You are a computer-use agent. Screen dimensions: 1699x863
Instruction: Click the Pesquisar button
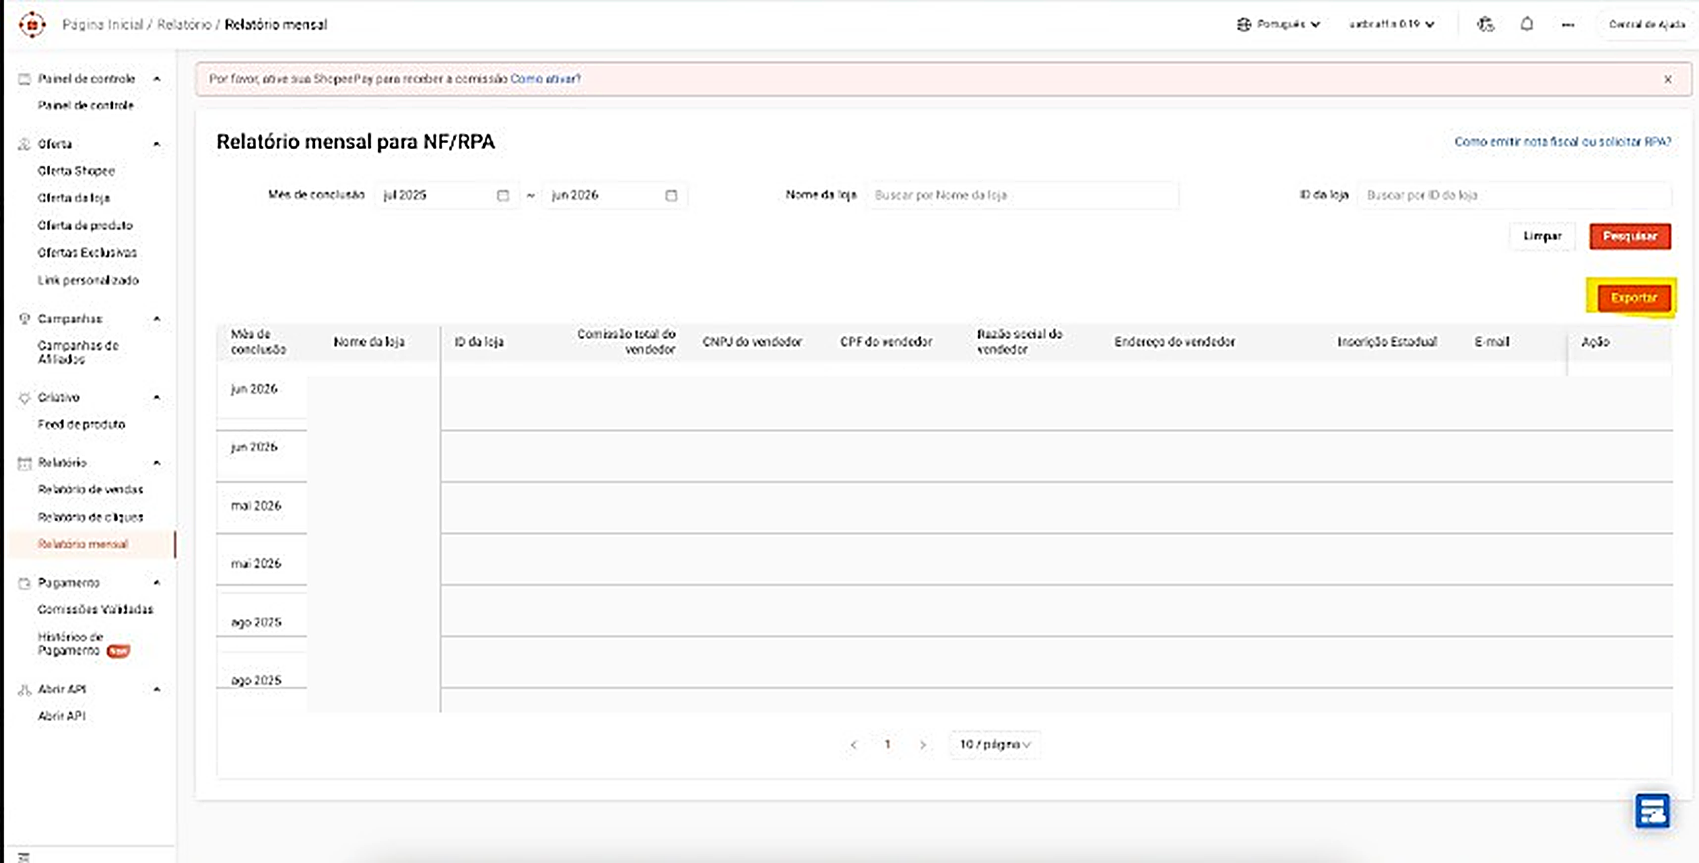tap(1630, 236)
